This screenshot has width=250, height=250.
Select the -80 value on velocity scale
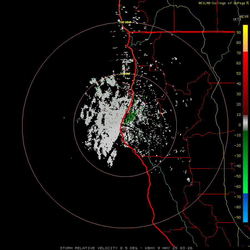point(237,207)
